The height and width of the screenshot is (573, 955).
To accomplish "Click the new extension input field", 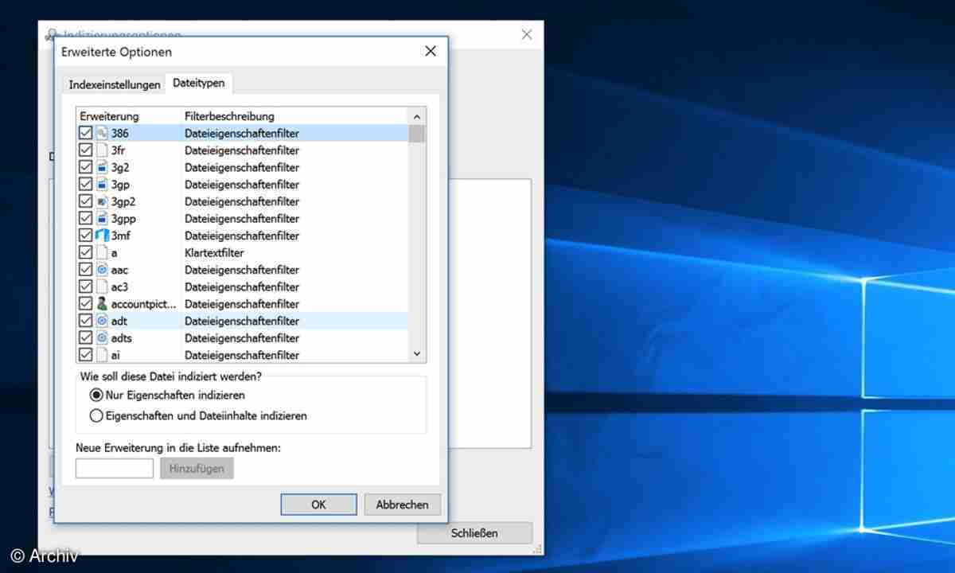I will coord(115,469).
